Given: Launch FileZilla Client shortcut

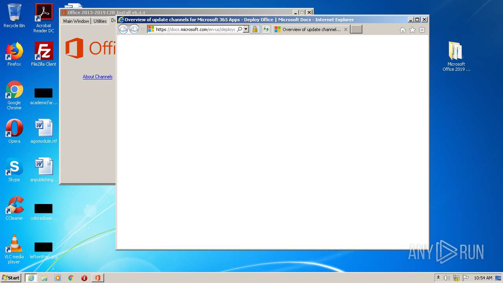Looking at the screenshot, I should pyautogui.click(x=44, y=54).
